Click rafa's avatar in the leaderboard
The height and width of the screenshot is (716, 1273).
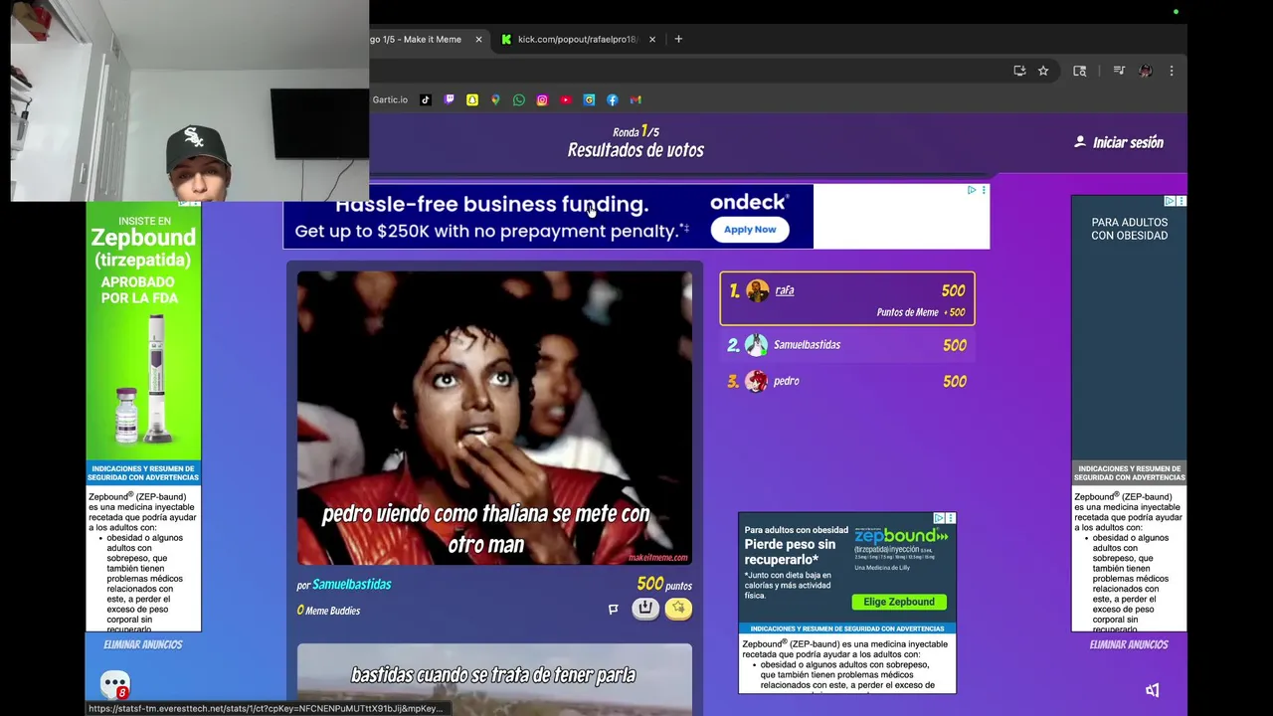[x=758, y=290]
